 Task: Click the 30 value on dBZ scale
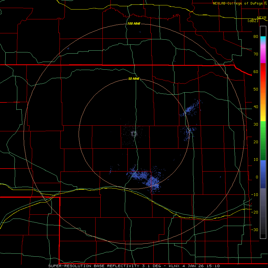(x=256, y=124)
